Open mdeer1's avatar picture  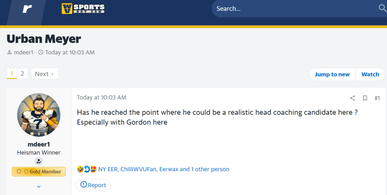39,115
